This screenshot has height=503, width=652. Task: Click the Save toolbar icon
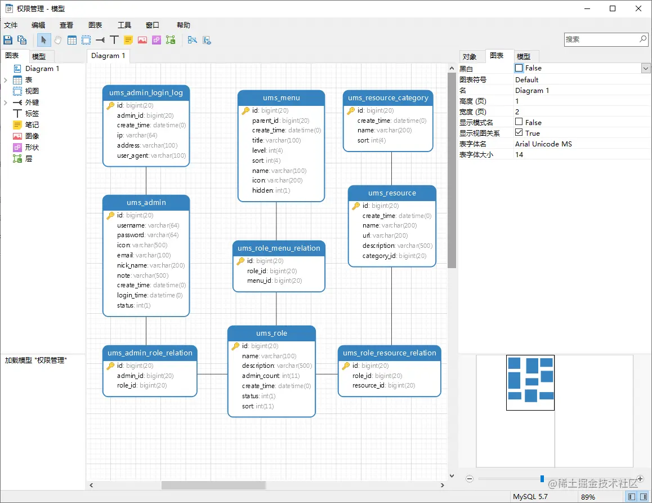click(x=8, y=40)
